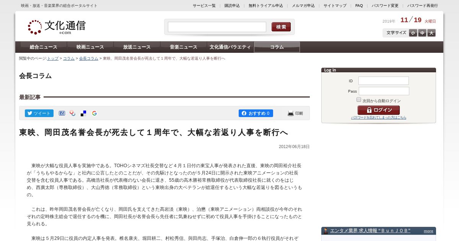Open the コラム tab
This screenshot has width=459, height=241.
[277, 47]
